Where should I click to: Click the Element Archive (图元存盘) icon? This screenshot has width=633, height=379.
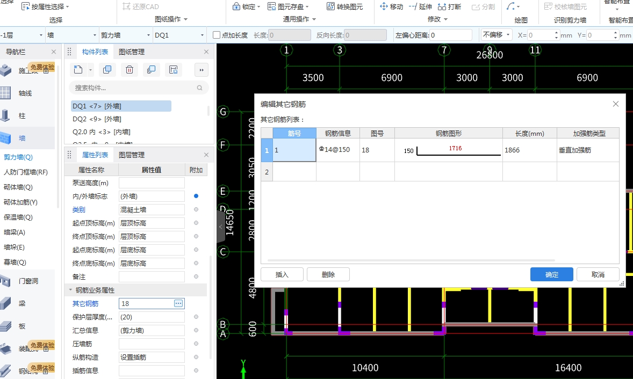tap(271, 6)
